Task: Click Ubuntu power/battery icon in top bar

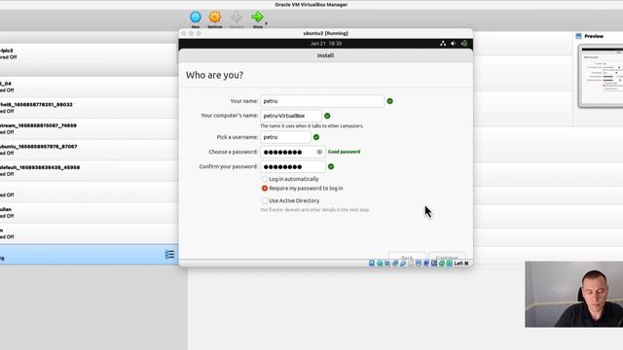Action: click(464, 44)
